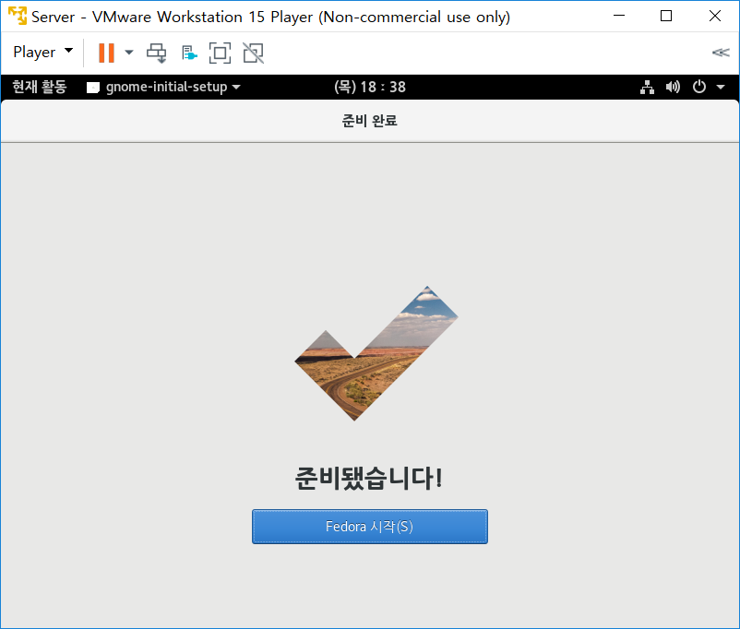
Task: Send Ctrl+Alt+Del to the virtual machine
Action: 156,53
